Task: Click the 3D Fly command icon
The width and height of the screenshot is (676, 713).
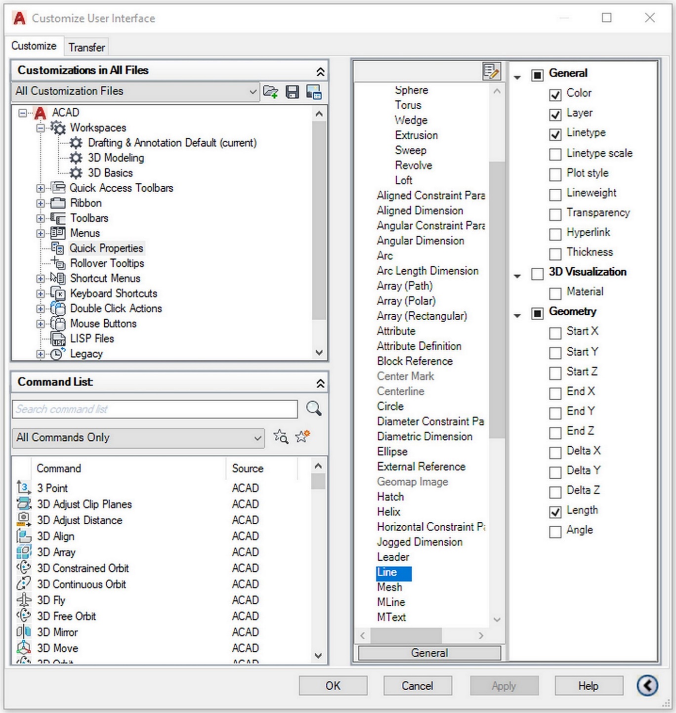Action: point(24,600)
